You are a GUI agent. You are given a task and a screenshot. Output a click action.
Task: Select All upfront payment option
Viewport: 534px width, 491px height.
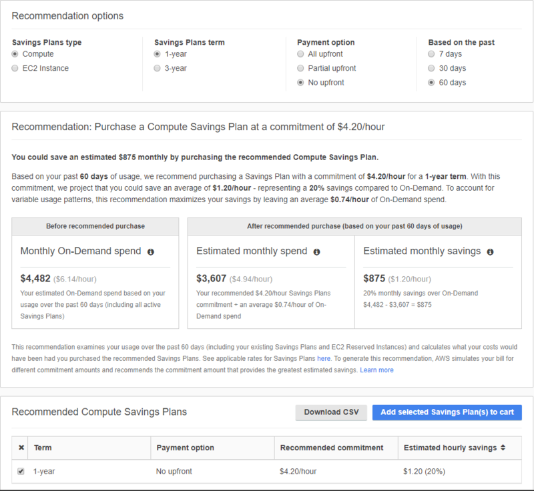point(300,54)
